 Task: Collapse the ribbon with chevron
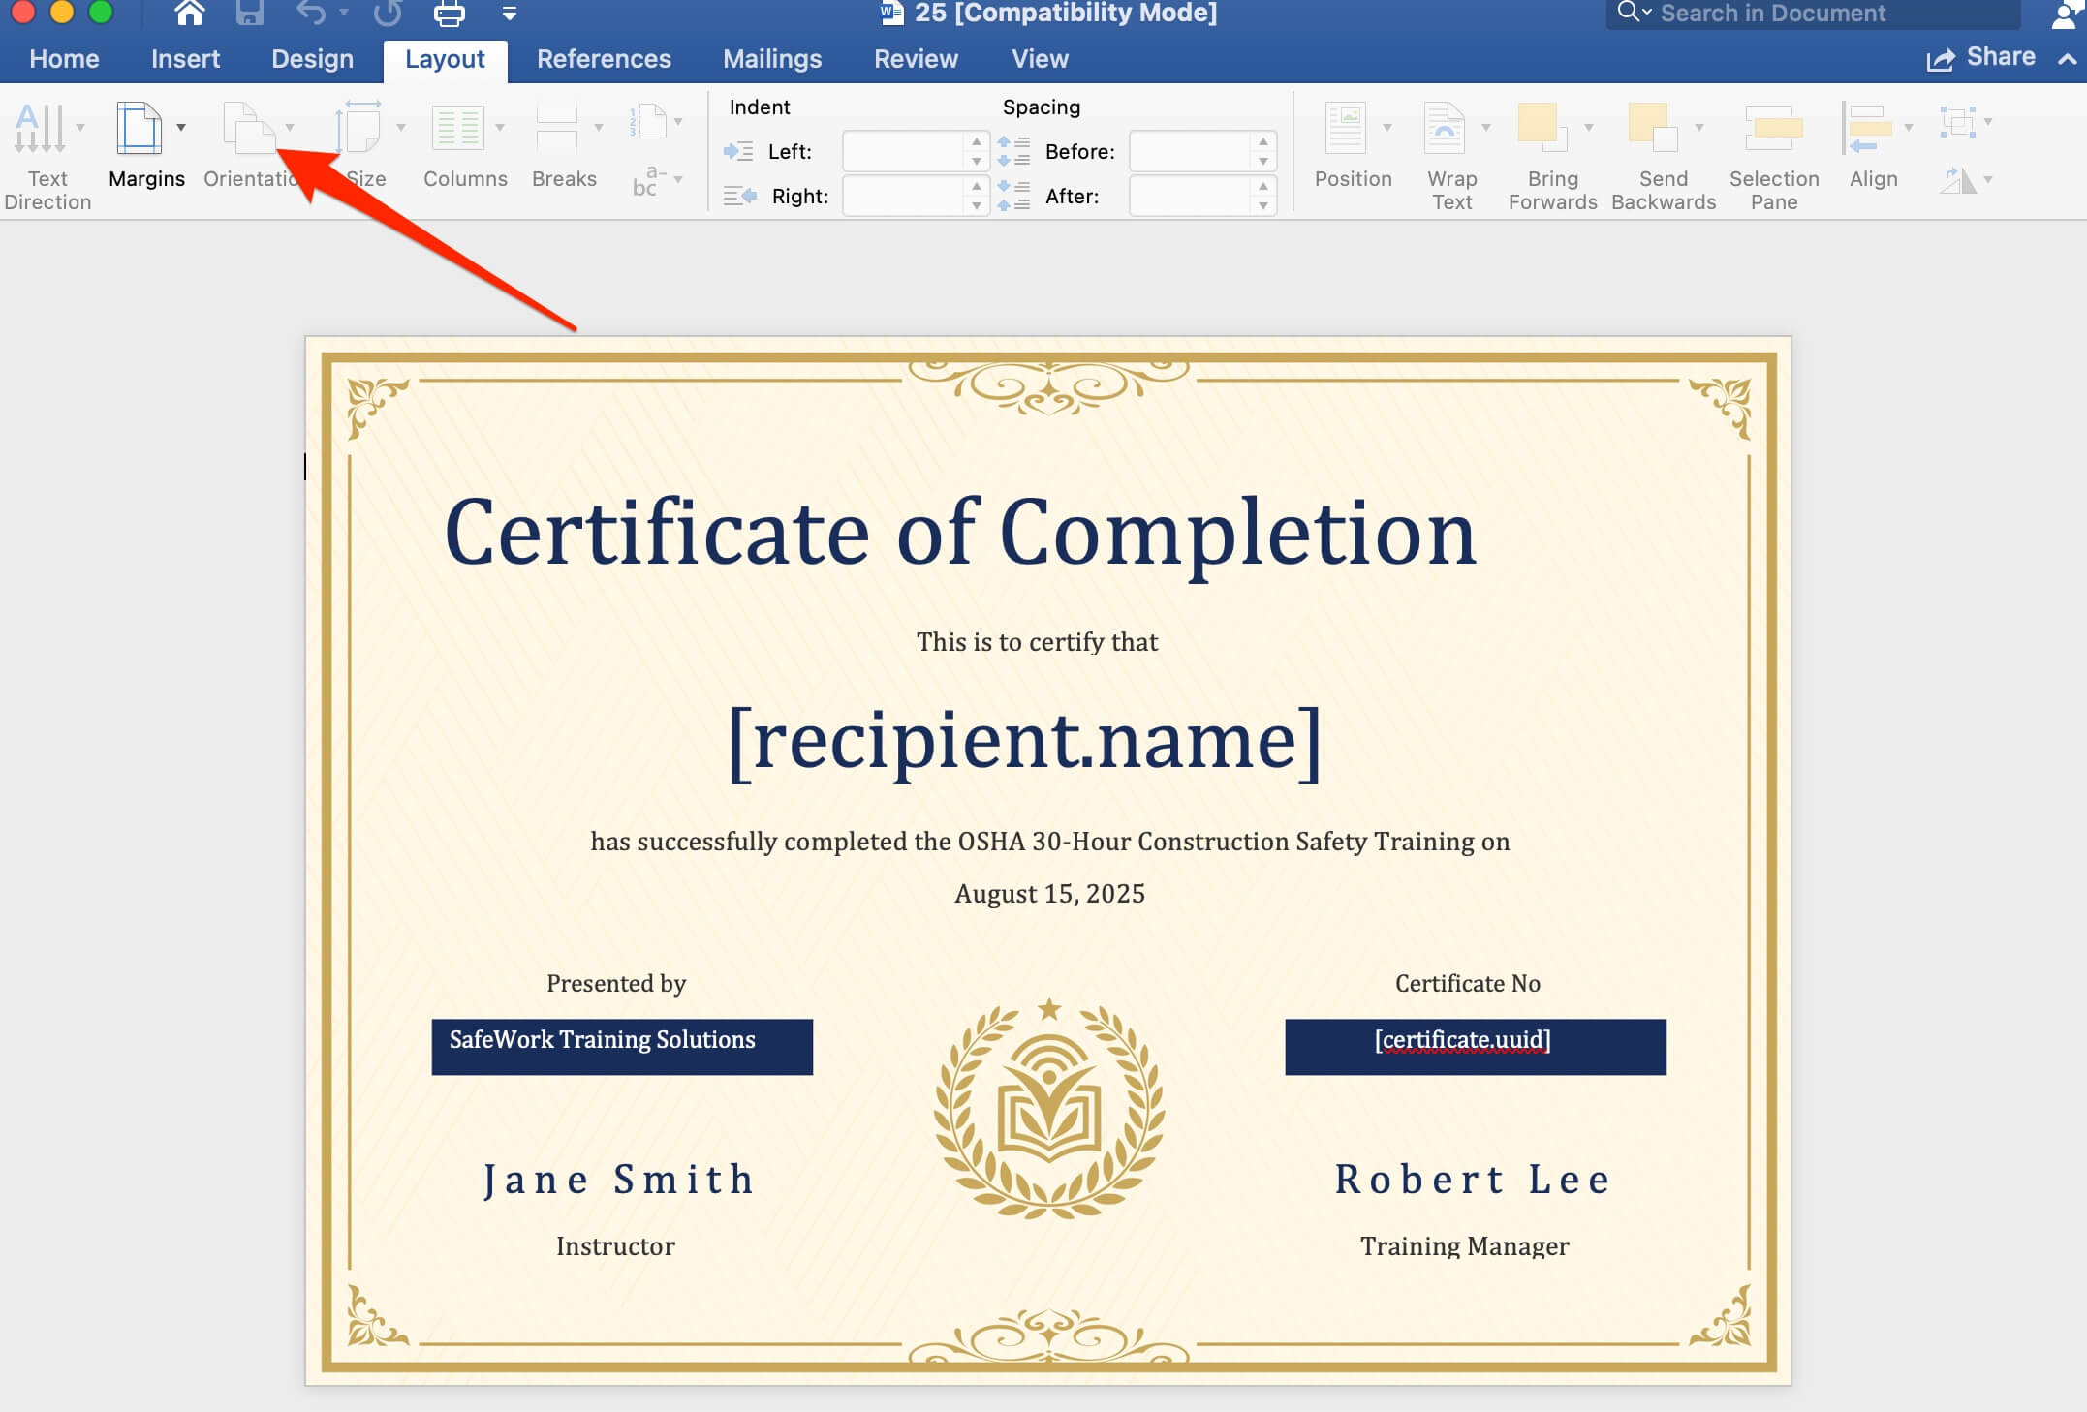pyautogui.click(x=2067, y=59)
